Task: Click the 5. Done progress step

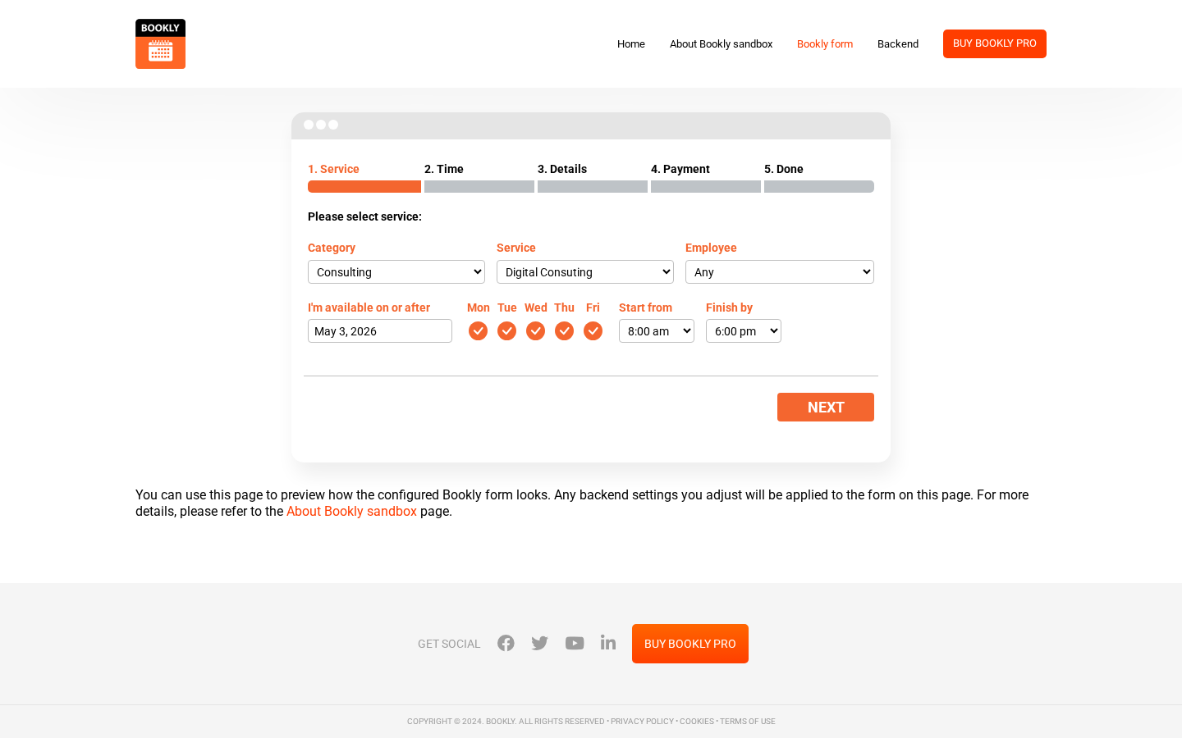Action: (819, 178)
